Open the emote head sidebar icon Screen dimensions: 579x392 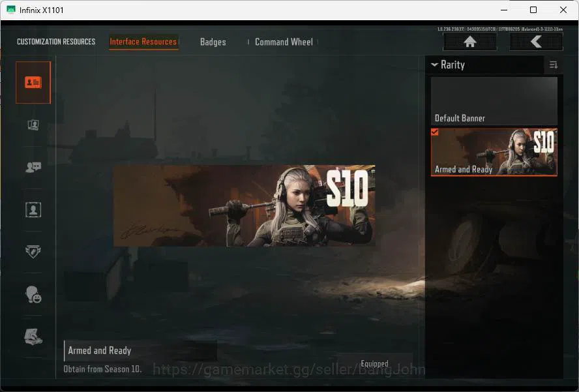(x=33, y=294)
